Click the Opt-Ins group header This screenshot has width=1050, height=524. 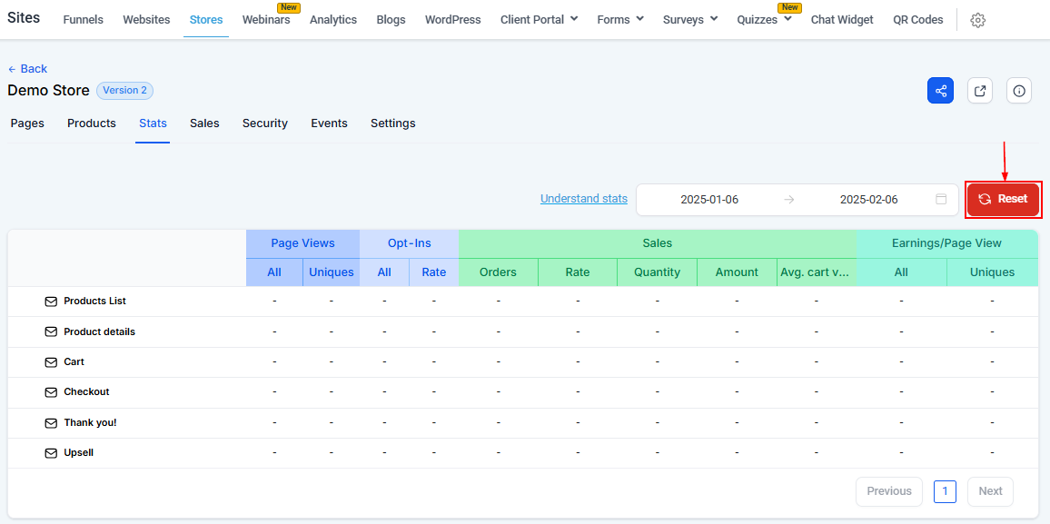(x=409, y=243)
